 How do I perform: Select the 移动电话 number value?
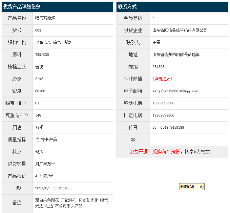coord(163,103)
